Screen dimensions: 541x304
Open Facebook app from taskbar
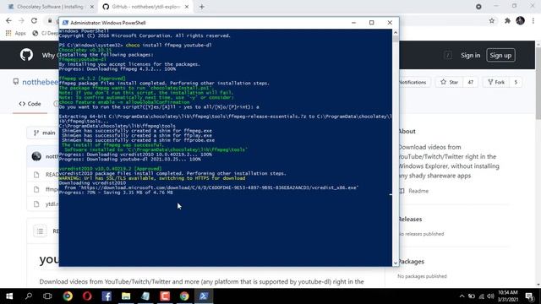(x=107, y=296)
